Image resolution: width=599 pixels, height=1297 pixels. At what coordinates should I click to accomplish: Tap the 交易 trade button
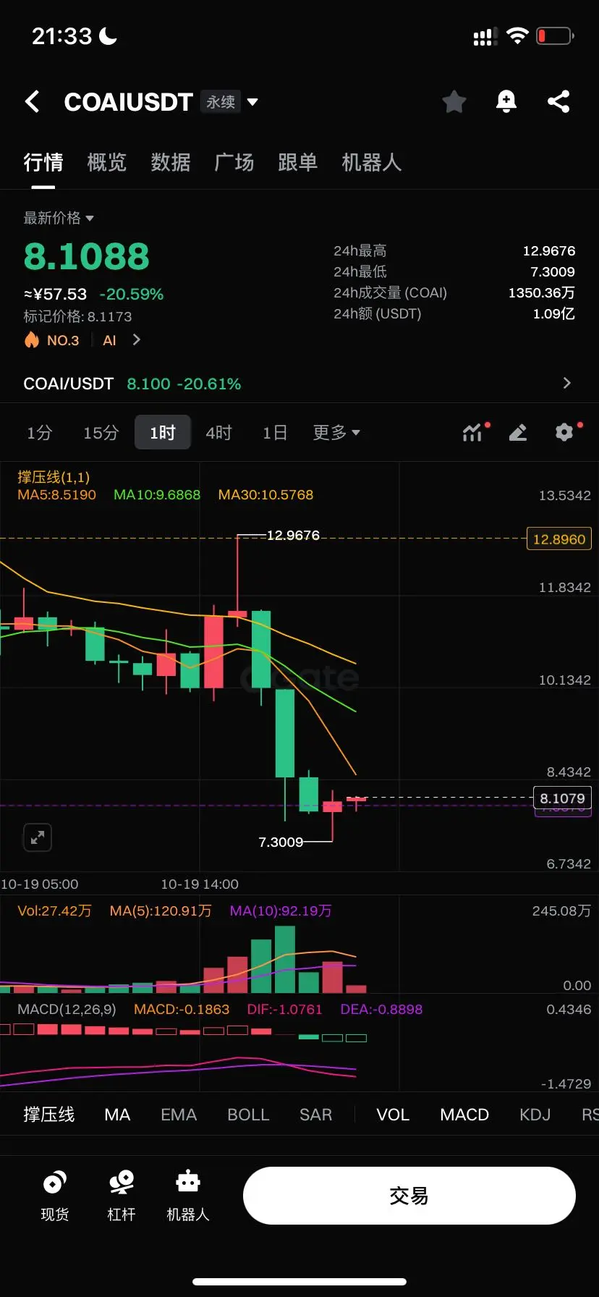(x=409, y=1196)
